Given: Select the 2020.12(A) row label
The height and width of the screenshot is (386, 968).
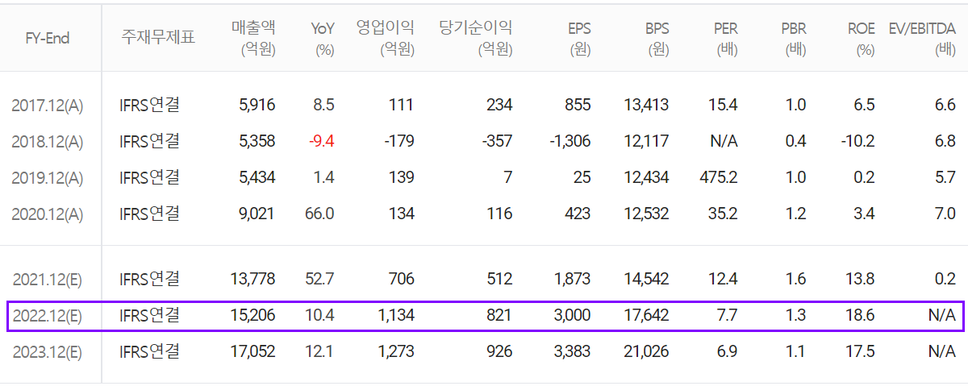Looking at the screenshot, I should [48, 214].
